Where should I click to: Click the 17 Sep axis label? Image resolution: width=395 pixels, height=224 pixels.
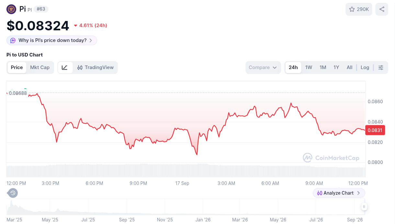click(x=182, y=183)
